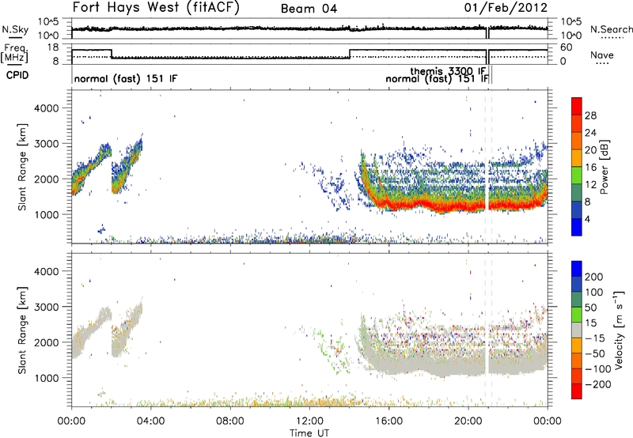Click the '200' Velocity colorbar value

tap(594, 277)
